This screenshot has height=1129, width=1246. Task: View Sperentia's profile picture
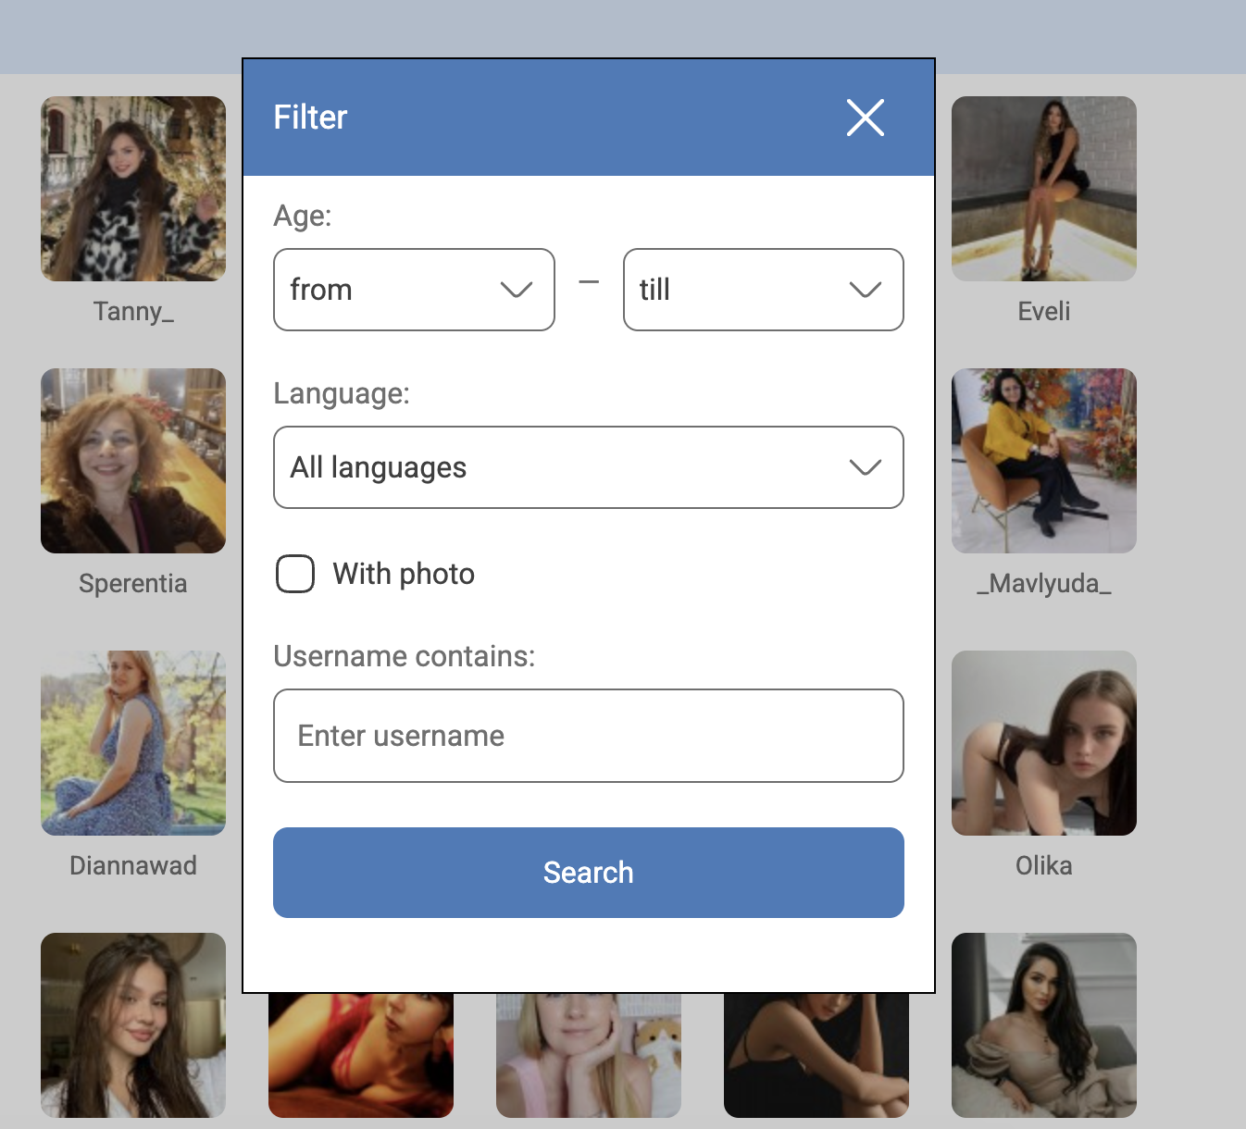[132, 460]
